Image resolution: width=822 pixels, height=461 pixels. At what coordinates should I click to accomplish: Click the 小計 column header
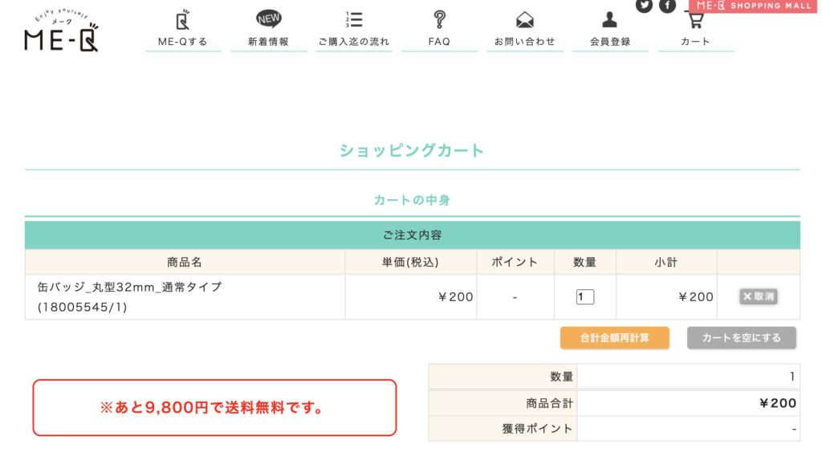pyautogui.click(x=666, y=263)
